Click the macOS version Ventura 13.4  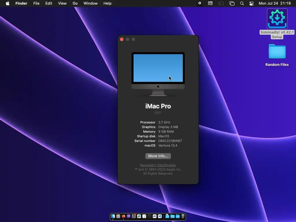[168, 145]
